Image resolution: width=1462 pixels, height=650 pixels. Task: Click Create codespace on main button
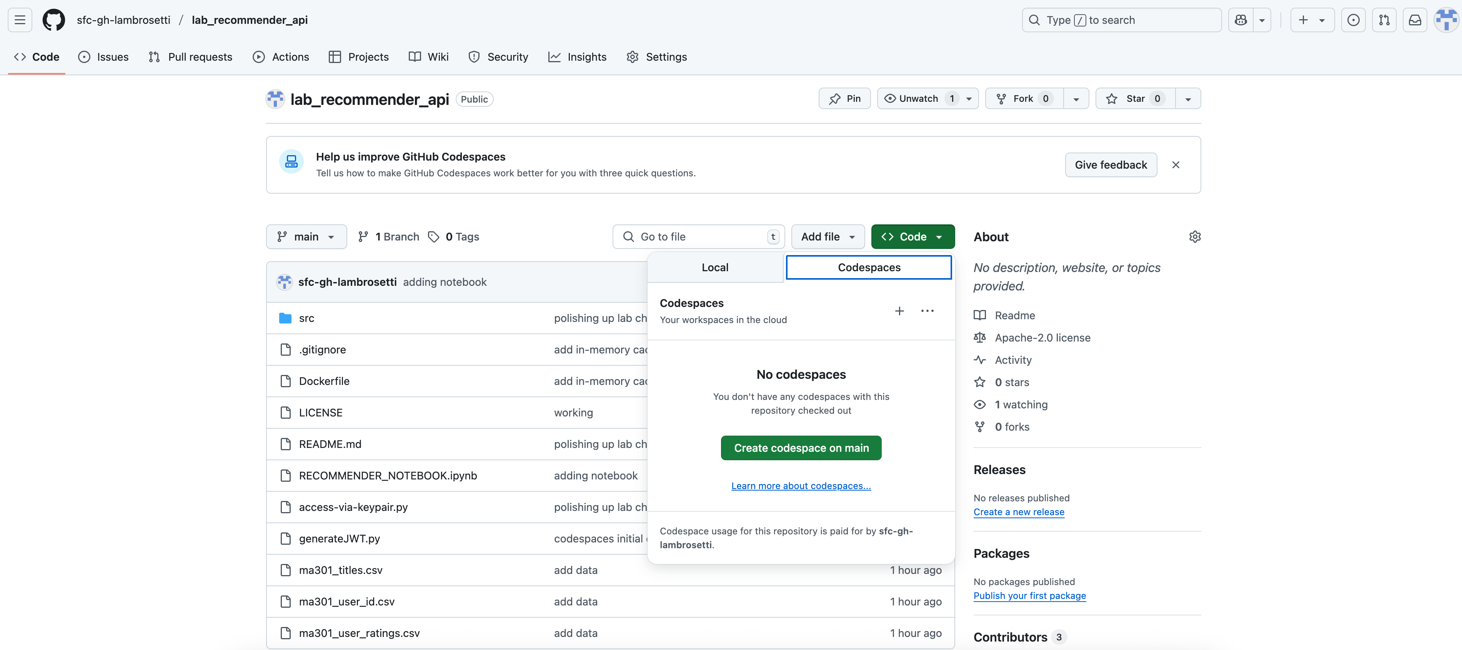pyautogui.click(x=801, y=448)
